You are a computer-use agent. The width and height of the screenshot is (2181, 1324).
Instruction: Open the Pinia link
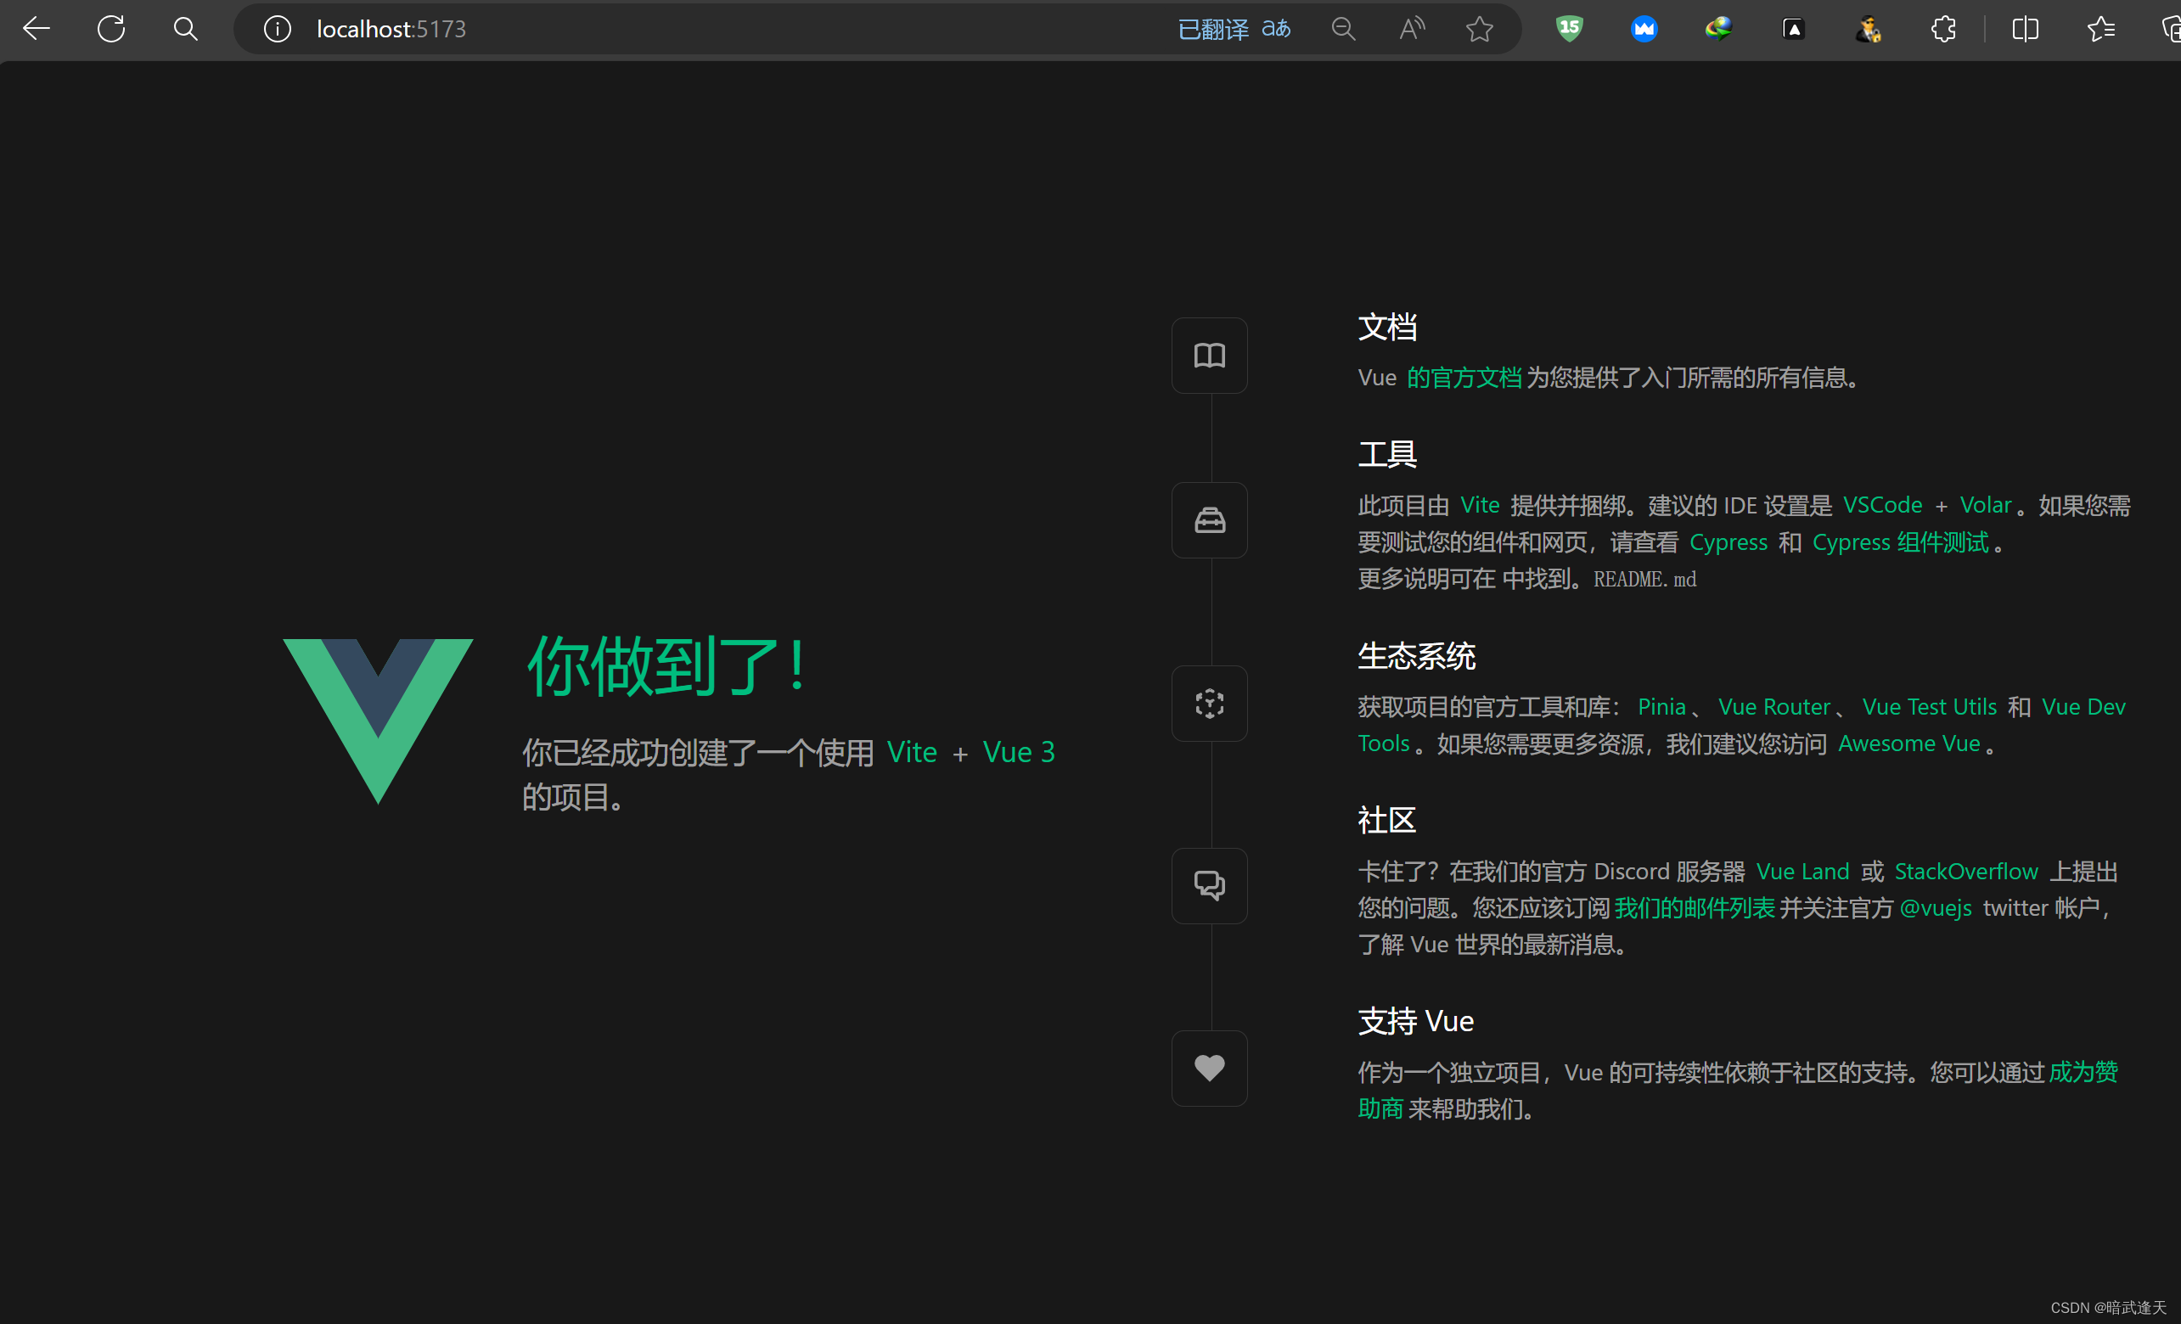(x=1661, y=707)
